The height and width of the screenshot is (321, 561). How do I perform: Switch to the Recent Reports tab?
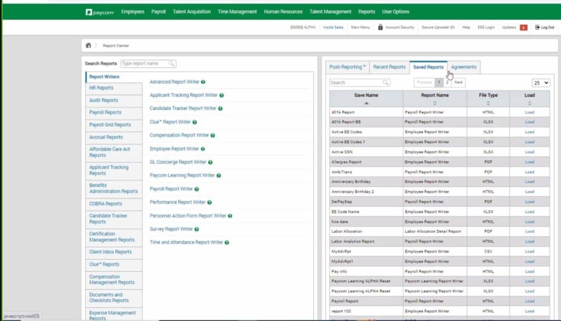click(389, 67)
